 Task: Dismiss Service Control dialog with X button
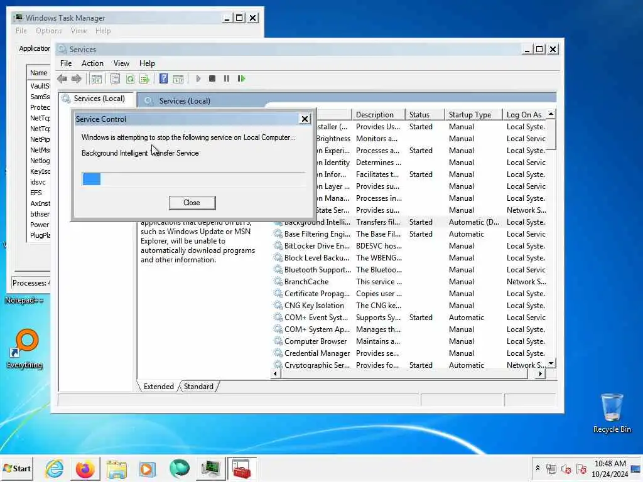[305, 119]
